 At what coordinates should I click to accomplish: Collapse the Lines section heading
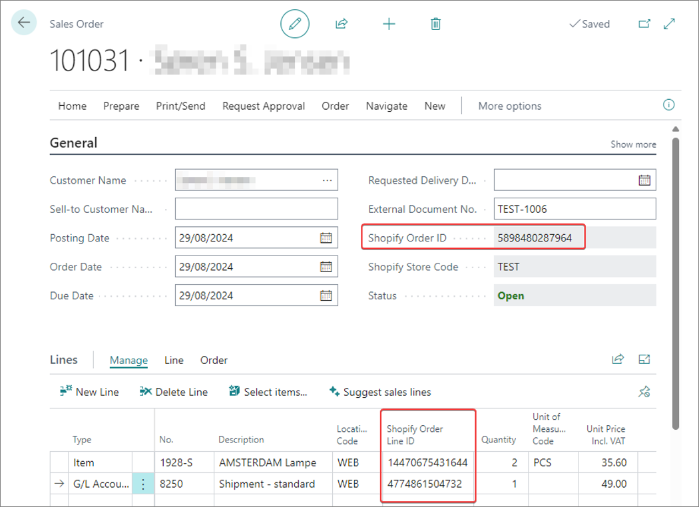pyautogui.click(x=64, y=359)
